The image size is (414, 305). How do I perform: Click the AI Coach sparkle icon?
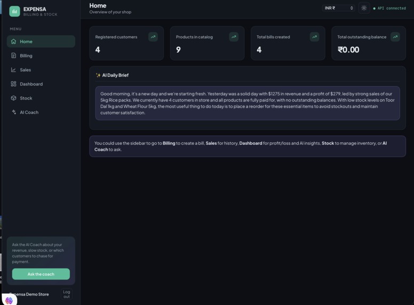click(x=14, y=112)
